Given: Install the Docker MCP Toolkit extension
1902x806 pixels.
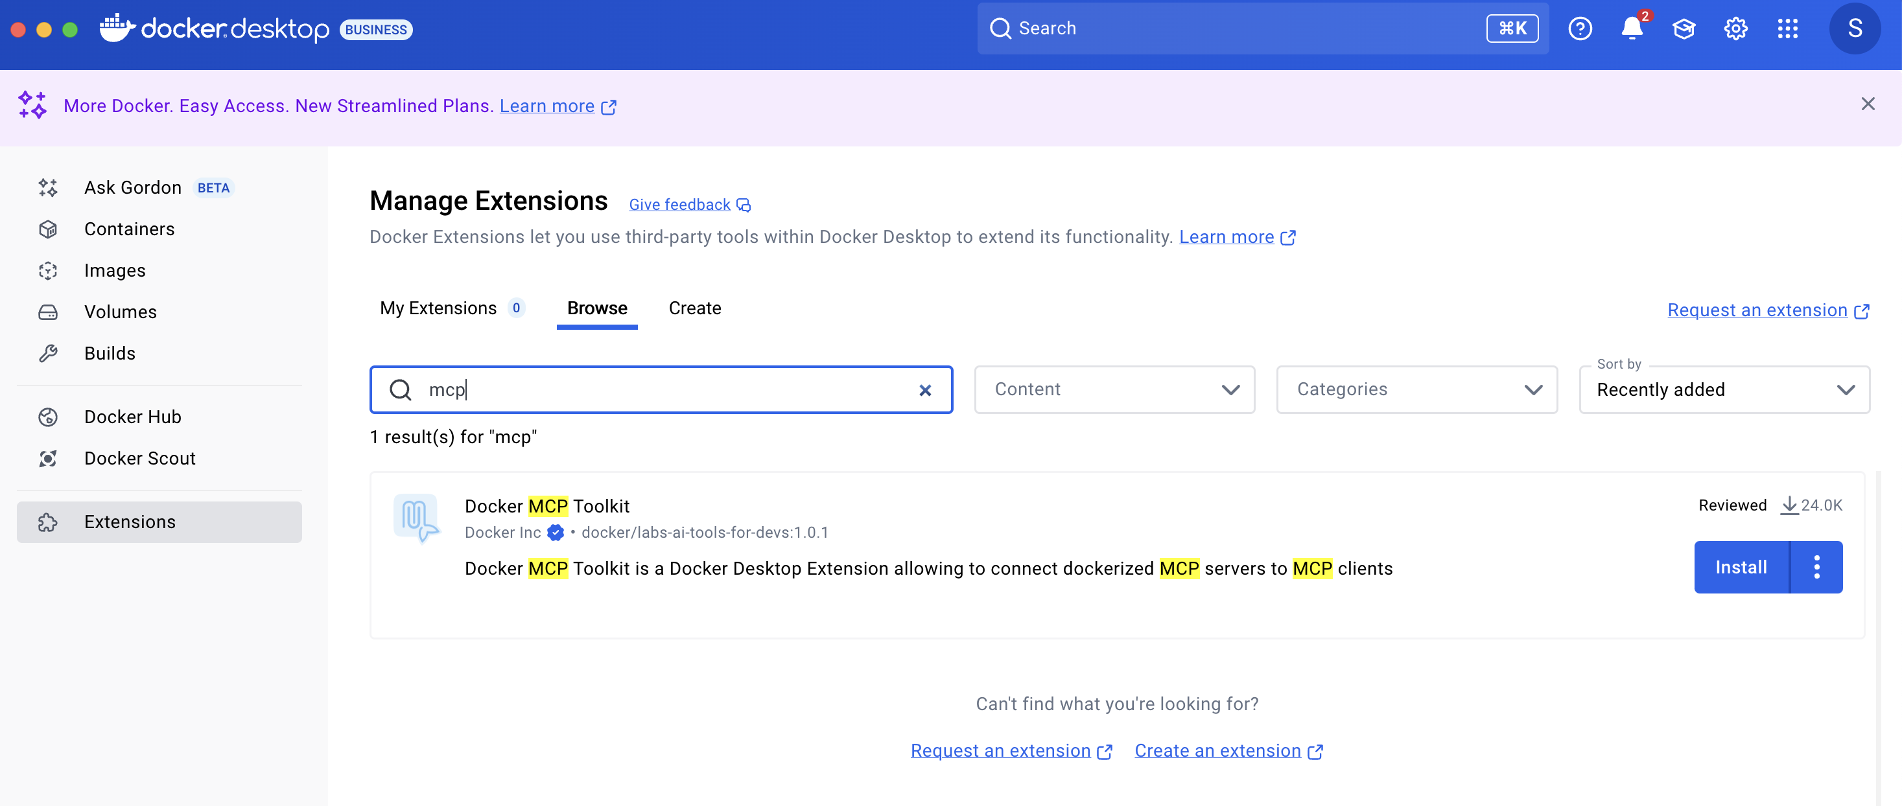Looking at the screenshot, I should pyautogui.click(x=1741, y=567).
